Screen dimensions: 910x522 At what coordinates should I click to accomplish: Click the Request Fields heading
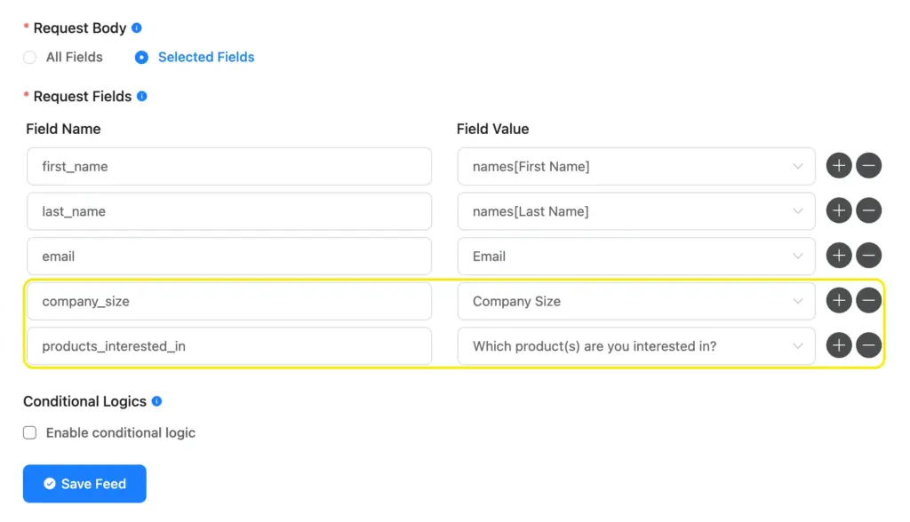coord(83,96)
